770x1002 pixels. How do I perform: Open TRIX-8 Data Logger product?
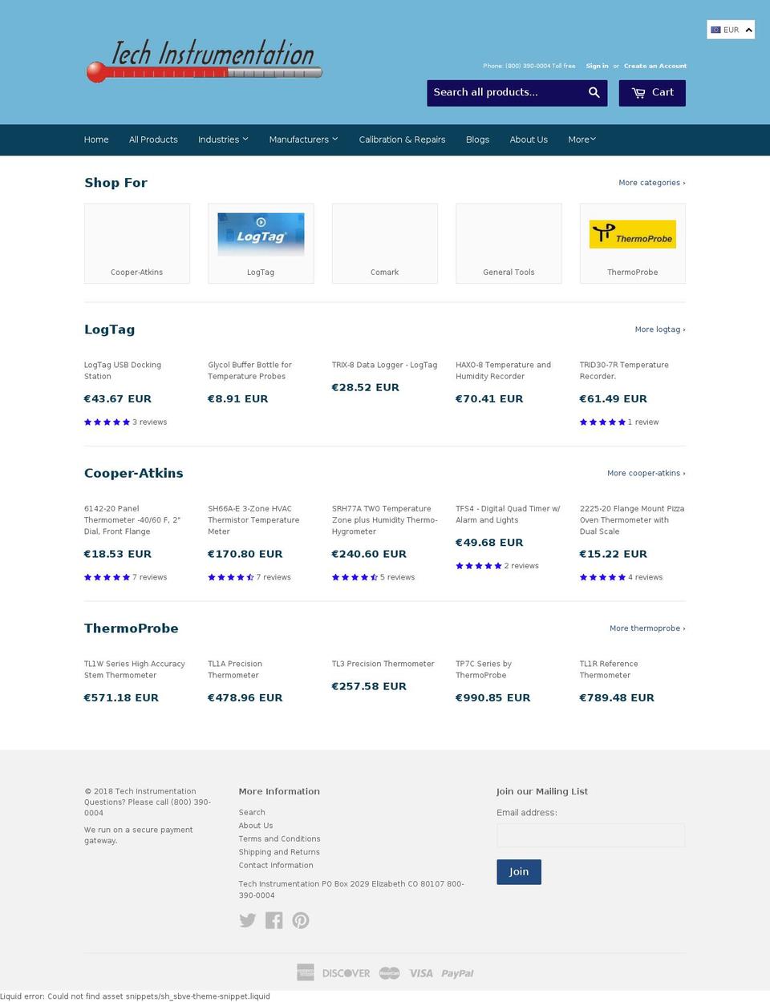click(384, 365)
